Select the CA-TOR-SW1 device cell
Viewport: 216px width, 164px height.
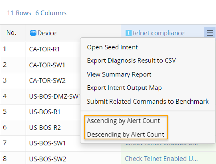(x=47, y=65)
